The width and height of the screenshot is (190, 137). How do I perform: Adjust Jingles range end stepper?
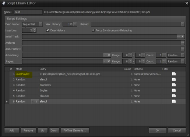tap(143, 61)
